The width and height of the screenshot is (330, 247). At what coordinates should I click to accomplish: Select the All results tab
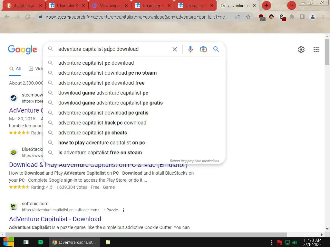click(x=15, y=69)
